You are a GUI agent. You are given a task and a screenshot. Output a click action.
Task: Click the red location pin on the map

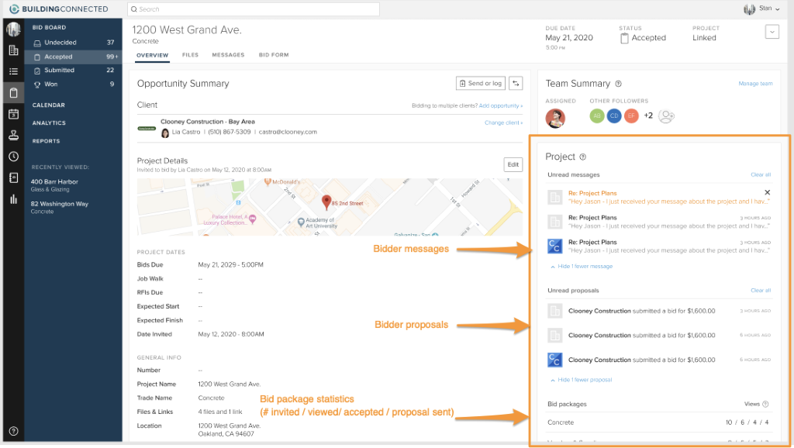(326, 202)
